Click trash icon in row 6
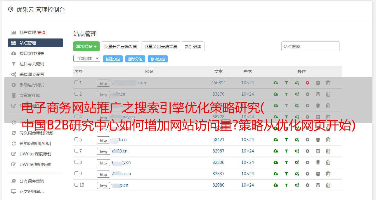Screen dimensions: 376x200 point(328,140)
